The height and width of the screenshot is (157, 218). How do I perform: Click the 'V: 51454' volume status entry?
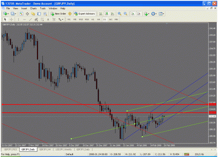(174, 154)
